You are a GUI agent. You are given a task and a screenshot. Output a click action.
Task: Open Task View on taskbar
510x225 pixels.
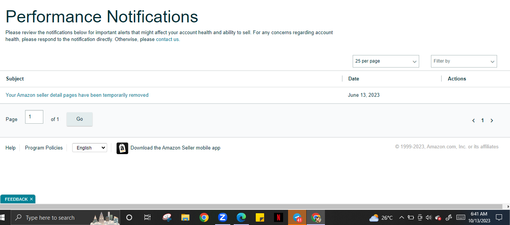[147, 217]
